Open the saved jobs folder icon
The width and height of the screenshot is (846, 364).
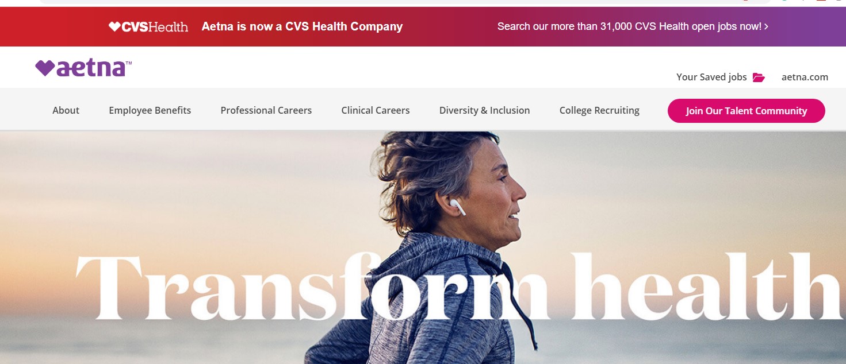point(759,78)
